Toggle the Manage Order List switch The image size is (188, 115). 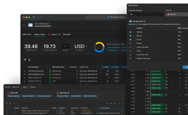[130, 21]
